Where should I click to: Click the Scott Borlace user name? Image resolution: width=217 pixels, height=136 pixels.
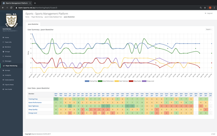[x=7, y=29]
